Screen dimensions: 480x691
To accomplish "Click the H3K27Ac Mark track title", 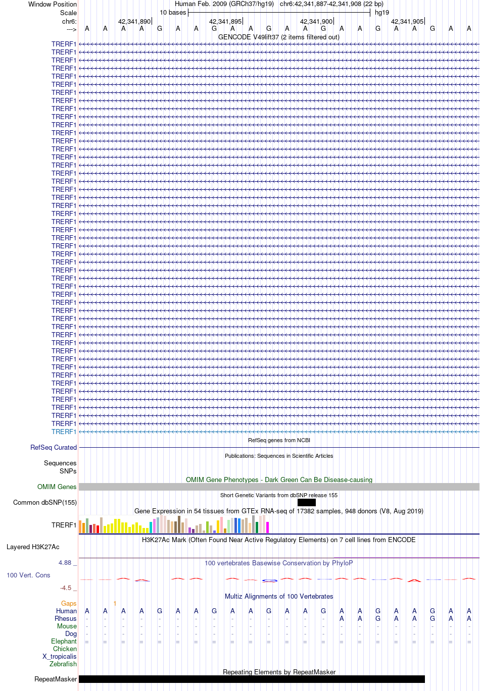I will tap(279, 540).
